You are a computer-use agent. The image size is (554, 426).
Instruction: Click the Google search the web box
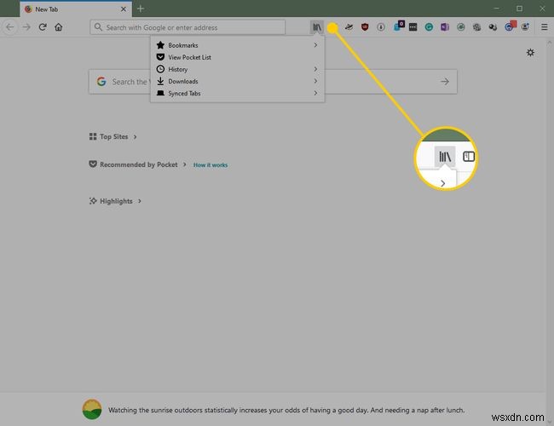click(x=273, y=82)
